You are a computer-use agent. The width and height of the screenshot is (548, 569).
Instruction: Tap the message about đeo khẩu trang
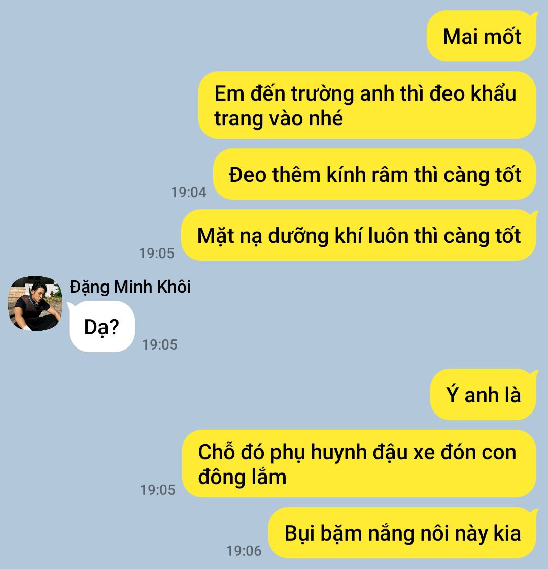tap(367, 105)
